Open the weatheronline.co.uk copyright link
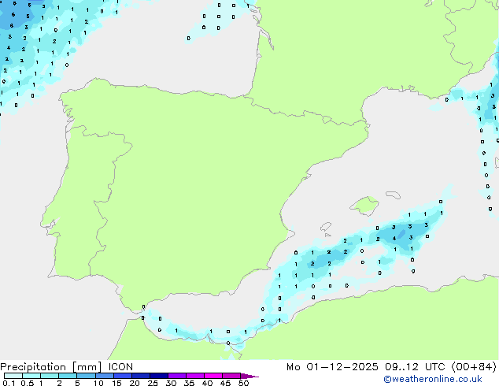Viewport: 499px width, 386px height. (432, 379)
